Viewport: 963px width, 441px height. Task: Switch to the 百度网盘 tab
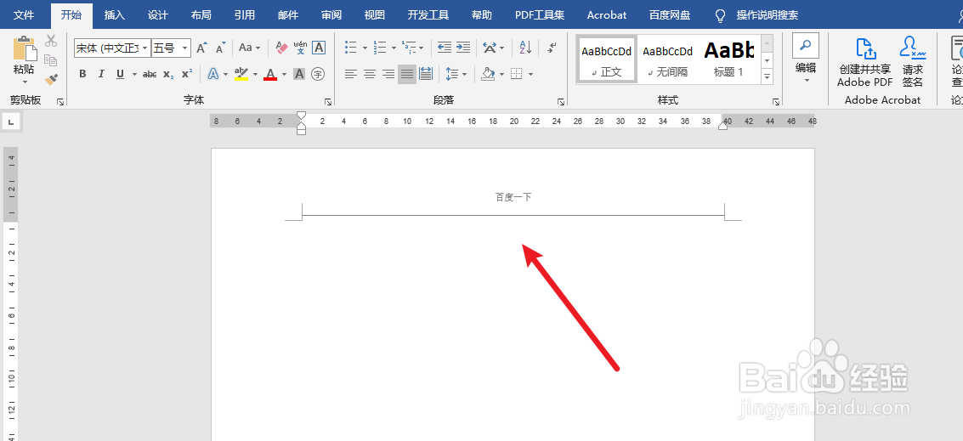(670, 14)
